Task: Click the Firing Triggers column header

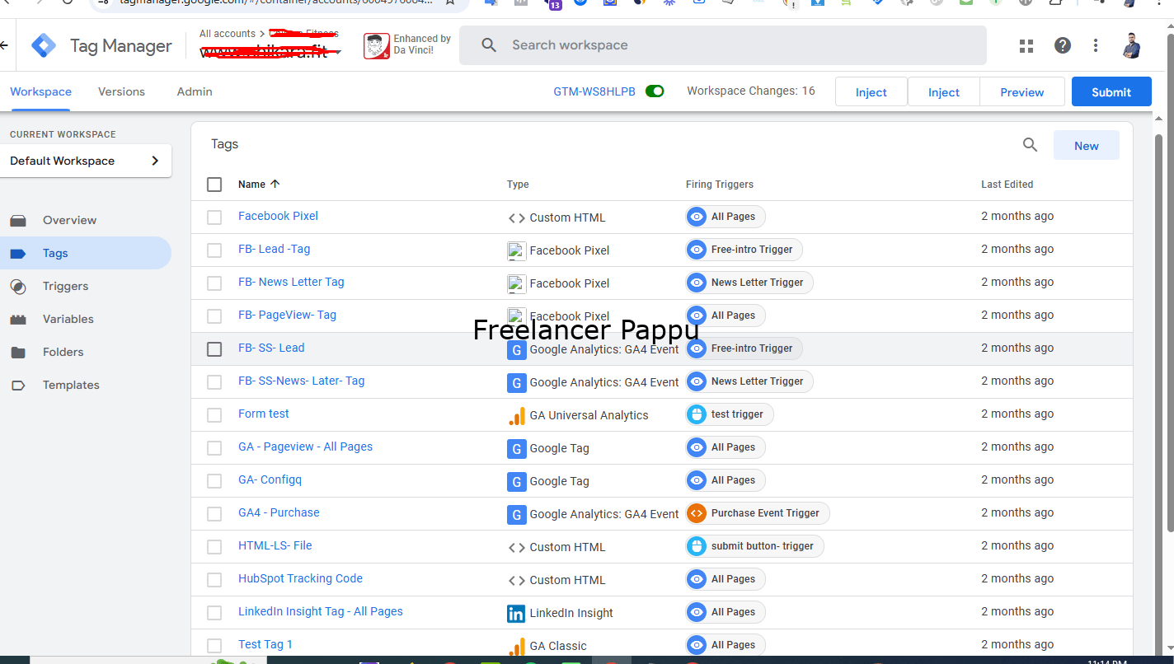Action: (720, 185)
